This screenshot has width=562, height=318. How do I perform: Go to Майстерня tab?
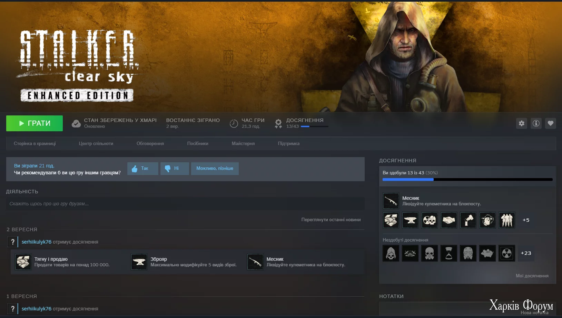point(243,144)
